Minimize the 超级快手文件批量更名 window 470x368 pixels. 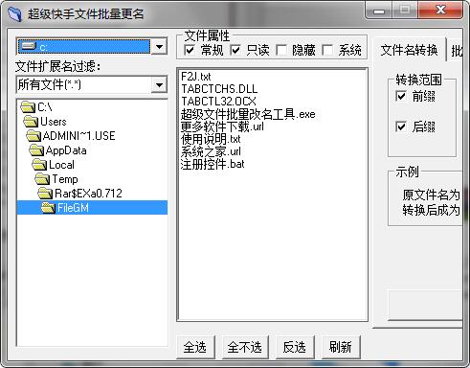coord(379,11)
